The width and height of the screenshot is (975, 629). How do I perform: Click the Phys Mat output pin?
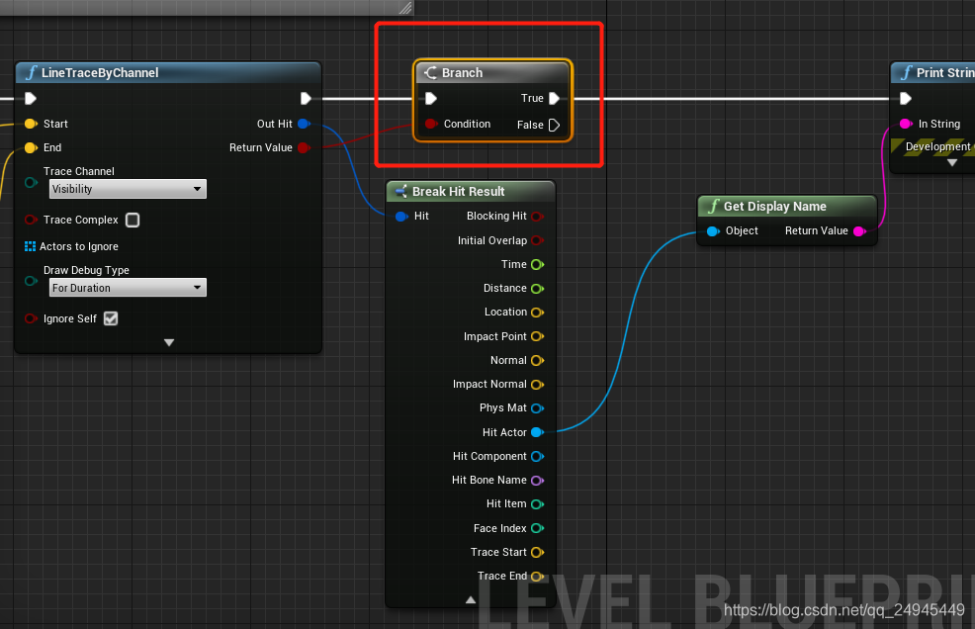point(537,408)
